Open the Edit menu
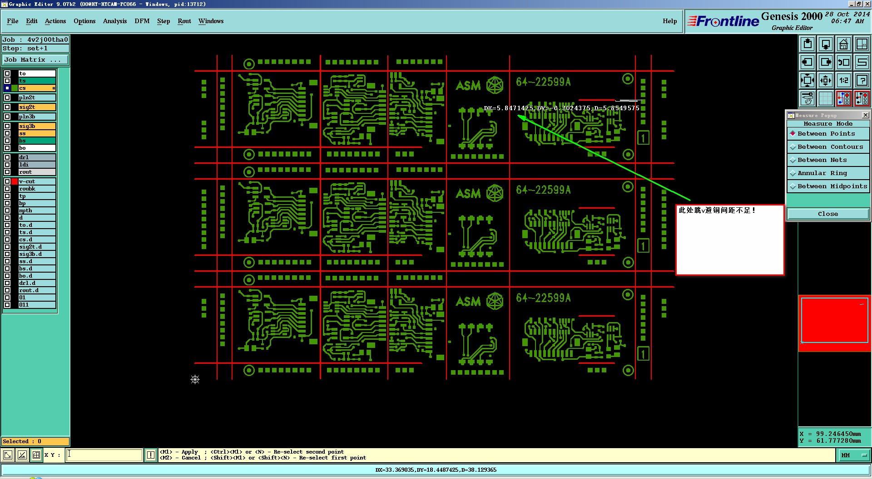Screen dimensions: 872x479 (x=32, y=21)
